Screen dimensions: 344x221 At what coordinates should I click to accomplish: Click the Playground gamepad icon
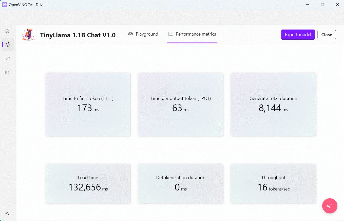click(130, 34)
